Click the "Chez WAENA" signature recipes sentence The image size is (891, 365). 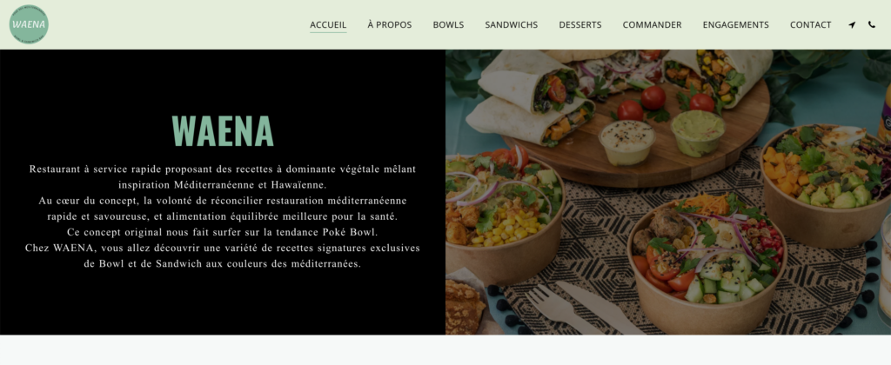pos(222,256)
